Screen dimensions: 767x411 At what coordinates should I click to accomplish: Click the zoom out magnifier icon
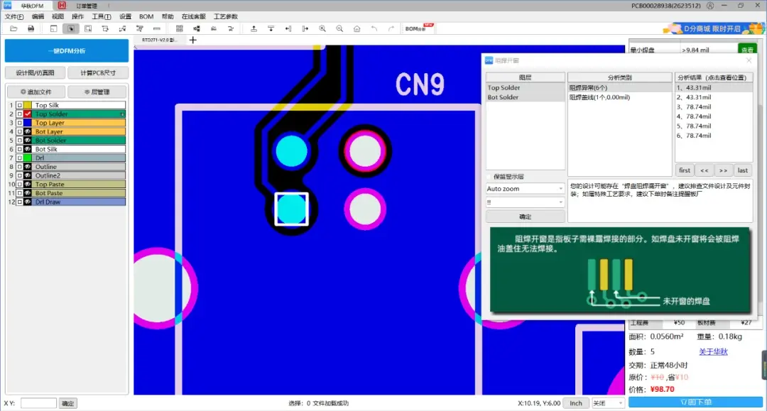click(339, 29)
